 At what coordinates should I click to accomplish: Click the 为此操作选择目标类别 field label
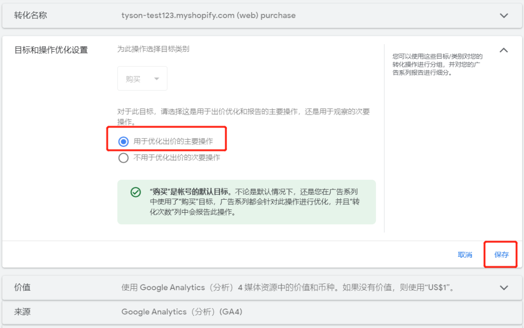point(153,49)
